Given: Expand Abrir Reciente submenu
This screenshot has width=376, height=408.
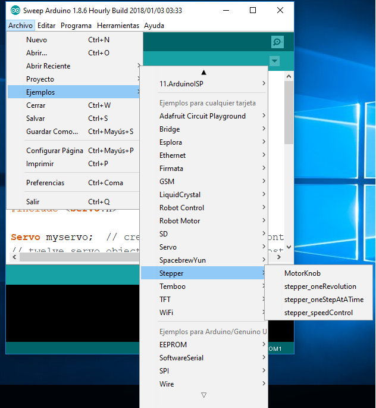Looking at the screenshot, I should (74, 66).
